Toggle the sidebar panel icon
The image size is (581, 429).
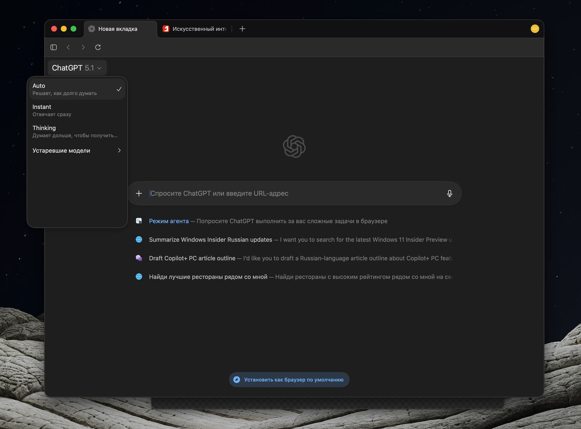[x=54, y=47]
